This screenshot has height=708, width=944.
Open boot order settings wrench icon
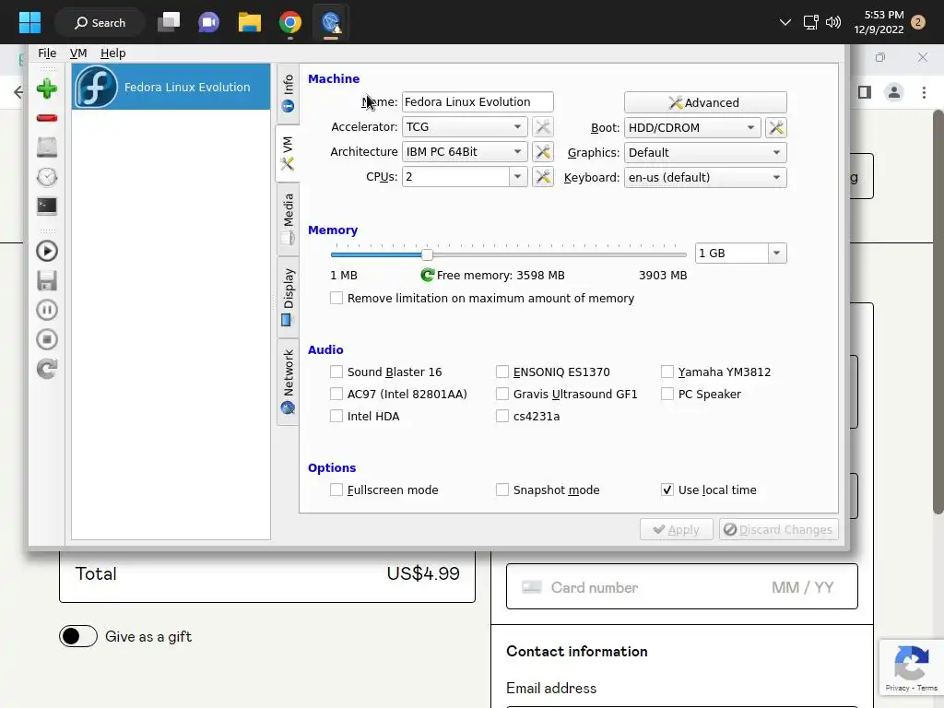[776, 127]
